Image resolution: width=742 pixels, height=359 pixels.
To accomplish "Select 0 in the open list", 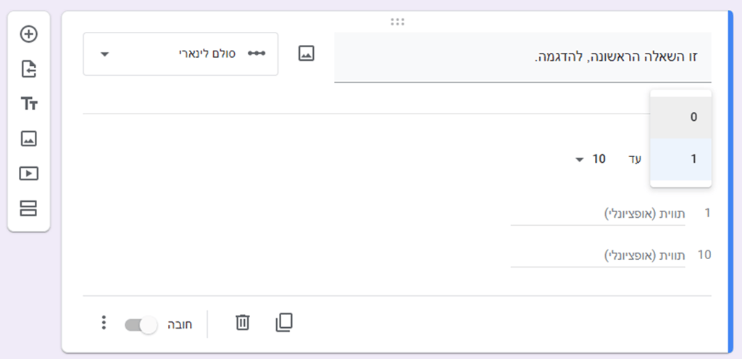I will (680, 118).
